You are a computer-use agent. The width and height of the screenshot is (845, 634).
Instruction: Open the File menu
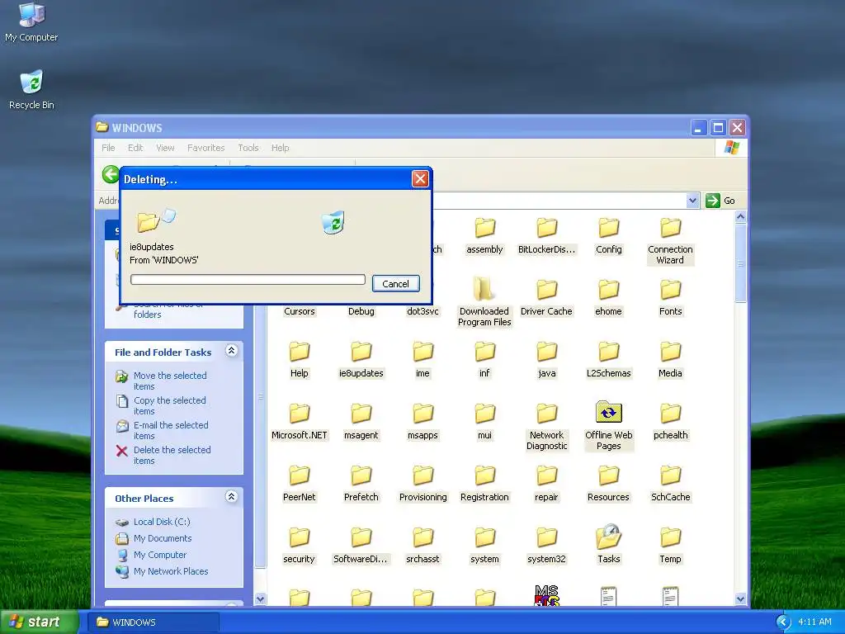(x=108, y=148)
